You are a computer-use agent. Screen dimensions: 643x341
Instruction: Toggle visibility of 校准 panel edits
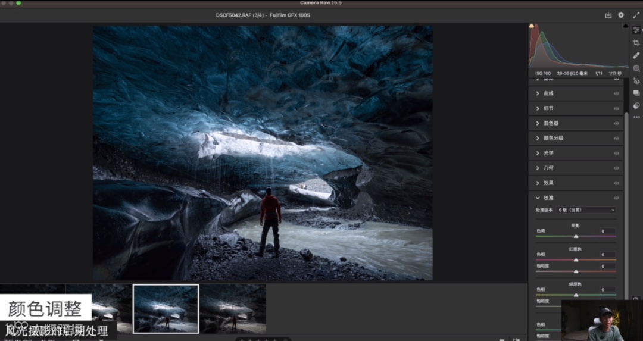point(616,198)
